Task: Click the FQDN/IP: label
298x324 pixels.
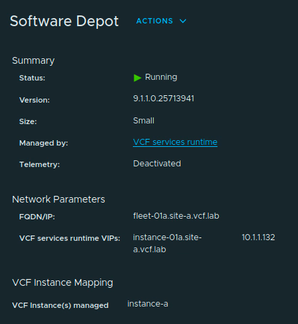Action: pyautogui.click(x=37, y=217)
